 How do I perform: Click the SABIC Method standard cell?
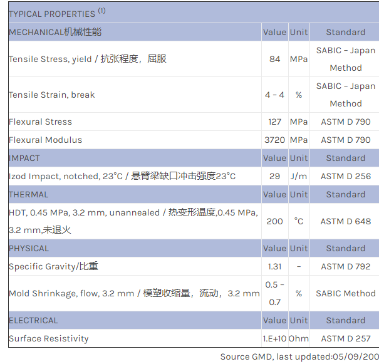click(345, 293)
